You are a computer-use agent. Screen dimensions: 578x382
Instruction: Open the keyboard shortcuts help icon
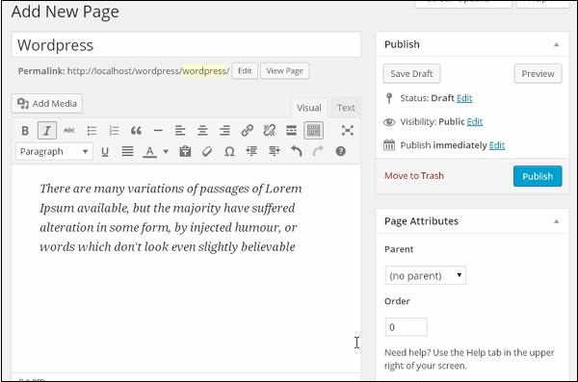tap(341, 151)
